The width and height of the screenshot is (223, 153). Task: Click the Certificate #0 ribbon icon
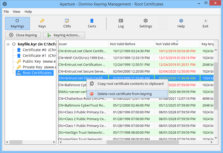(19, 50)
